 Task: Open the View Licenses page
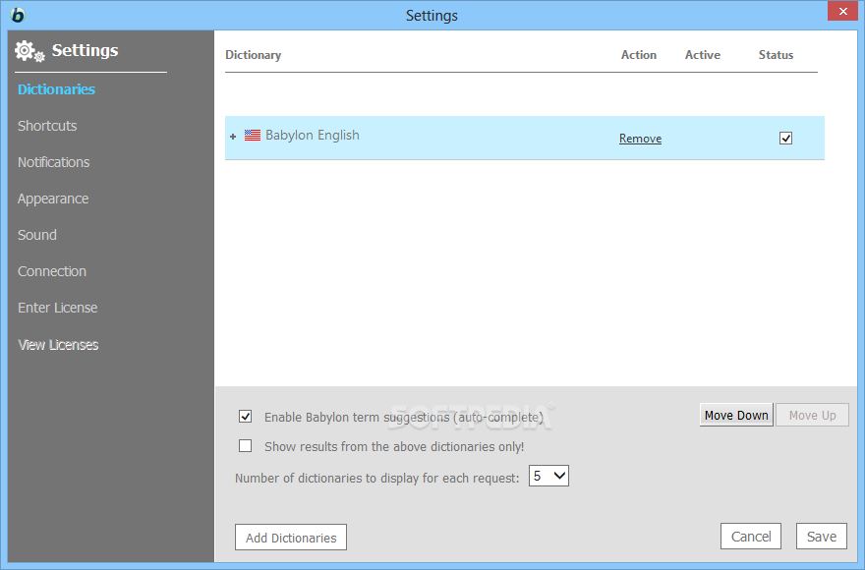(58, 345)
